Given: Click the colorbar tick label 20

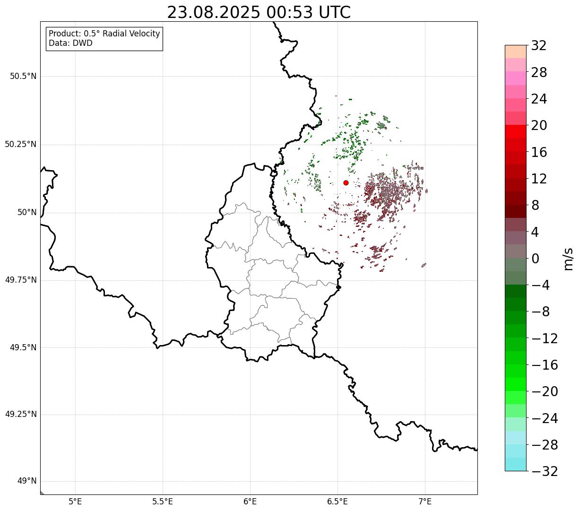Looking at the screenshot, I should (x=539, y=125).
